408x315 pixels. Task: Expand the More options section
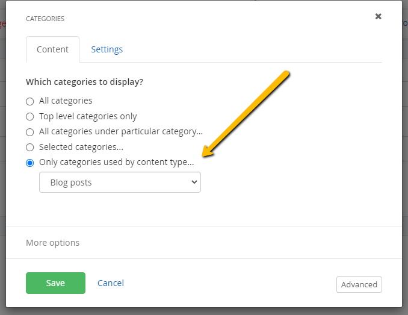point(52,243)
